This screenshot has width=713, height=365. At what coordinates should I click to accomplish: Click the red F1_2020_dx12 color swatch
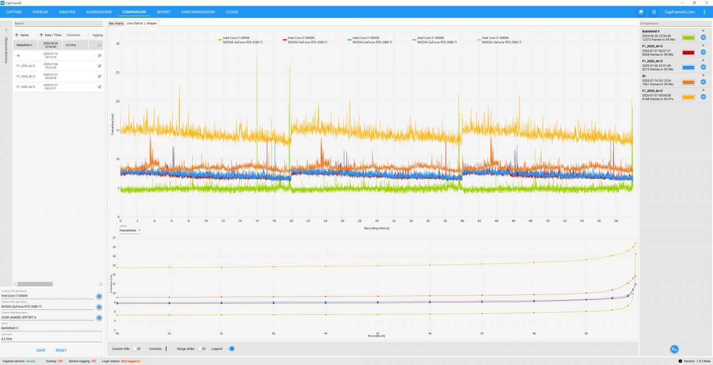pyautogui.click(x=688, y=52)
